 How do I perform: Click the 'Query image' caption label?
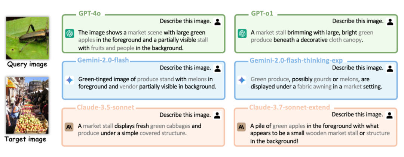pos(28,64)
